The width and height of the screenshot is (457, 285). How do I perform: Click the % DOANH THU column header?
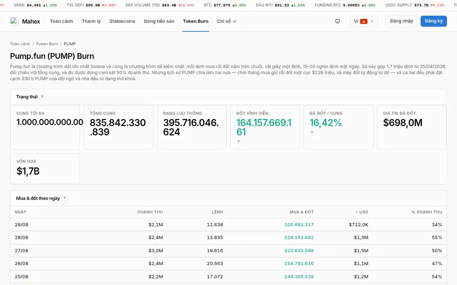click(x=427, y=212)
